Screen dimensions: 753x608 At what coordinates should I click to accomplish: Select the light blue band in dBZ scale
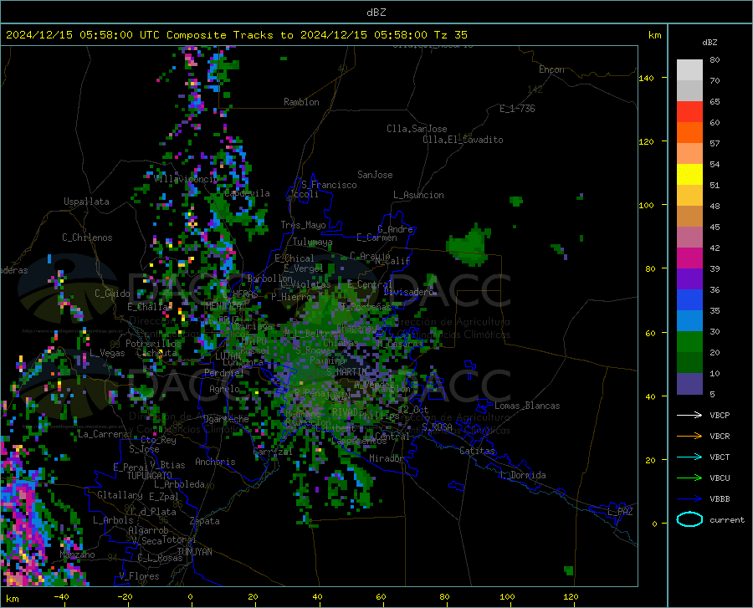point(689,321)
